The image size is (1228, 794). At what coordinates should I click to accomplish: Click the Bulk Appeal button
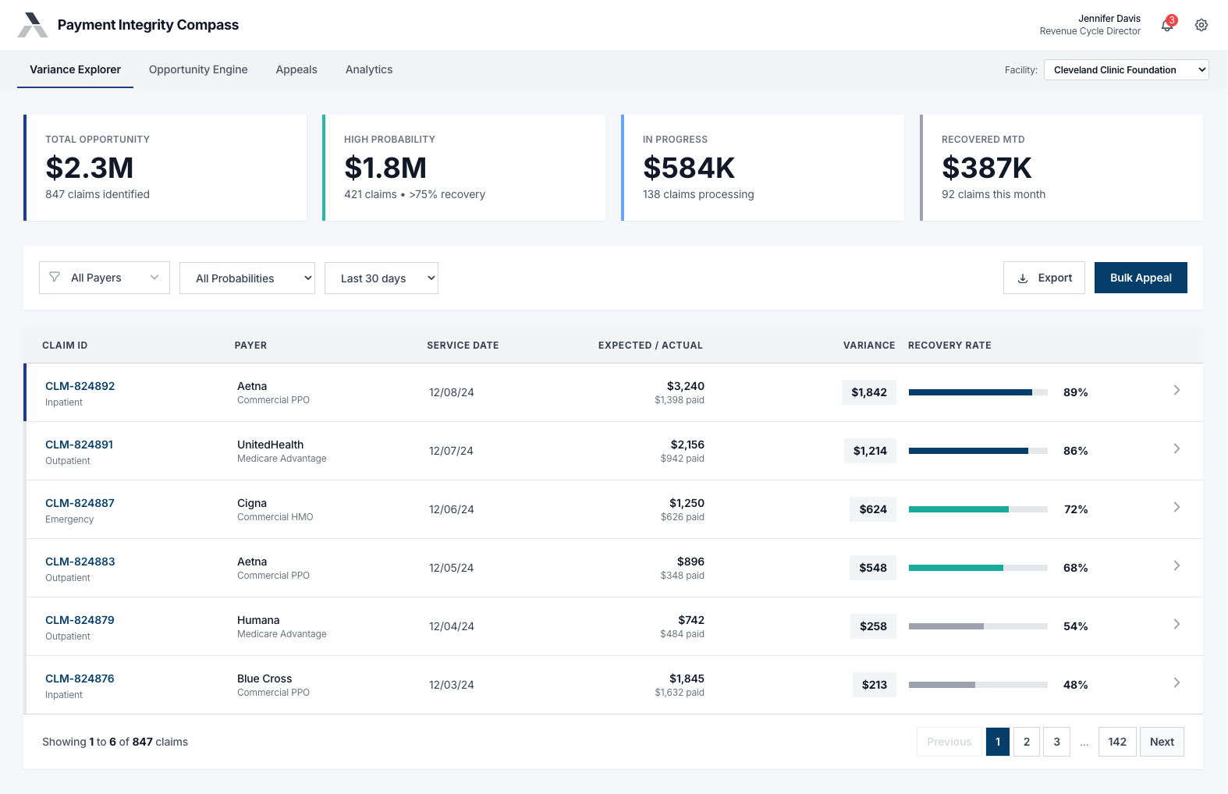(1141, 278)
